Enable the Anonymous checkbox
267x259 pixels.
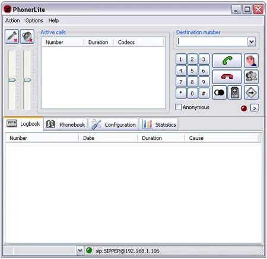(178, 107)
